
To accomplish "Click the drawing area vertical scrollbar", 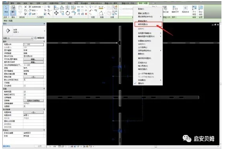I will click(220, 84).
